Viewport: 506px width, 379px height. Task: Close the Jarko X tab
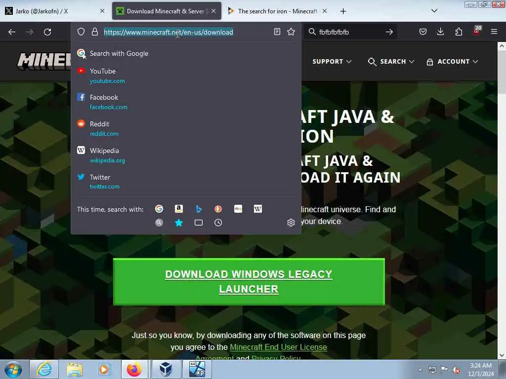coord(102,11)
